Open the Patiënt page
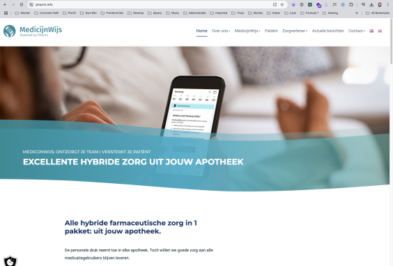This screenshot has width=393, height=266. point(271,31)
